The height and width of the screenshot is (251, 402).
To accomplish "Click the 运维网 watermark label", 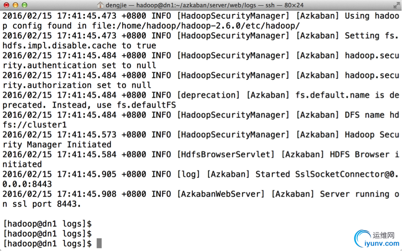I will point(383,235).
